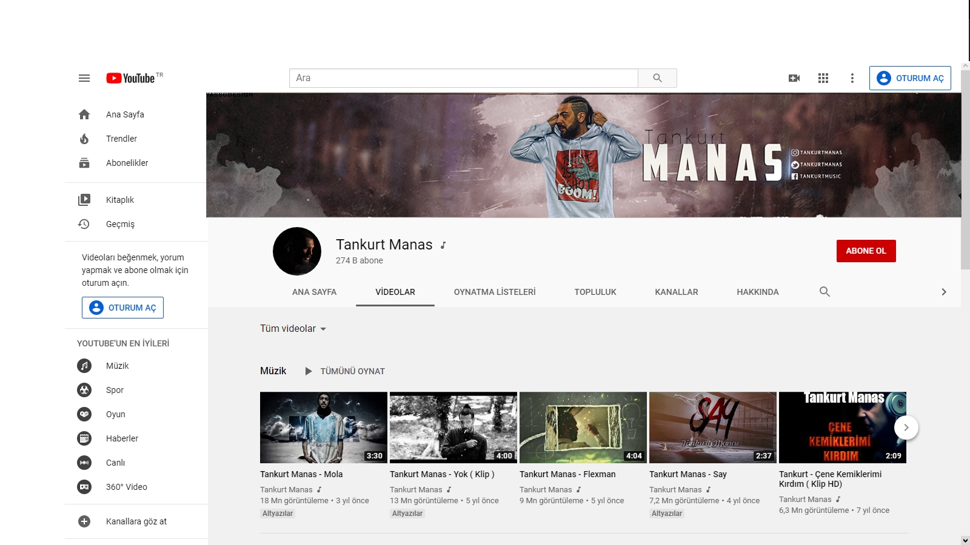The width and height of the screenshot is (970, 545).
Task: Click the Ara search input field
Action: click(464, 78)
